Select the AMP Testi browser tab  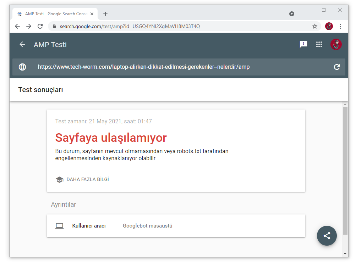[x=53, y=14]
